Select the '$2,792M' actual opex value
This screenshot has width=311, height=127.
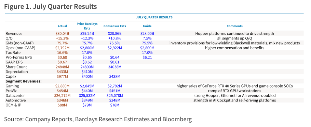[62, 48]
